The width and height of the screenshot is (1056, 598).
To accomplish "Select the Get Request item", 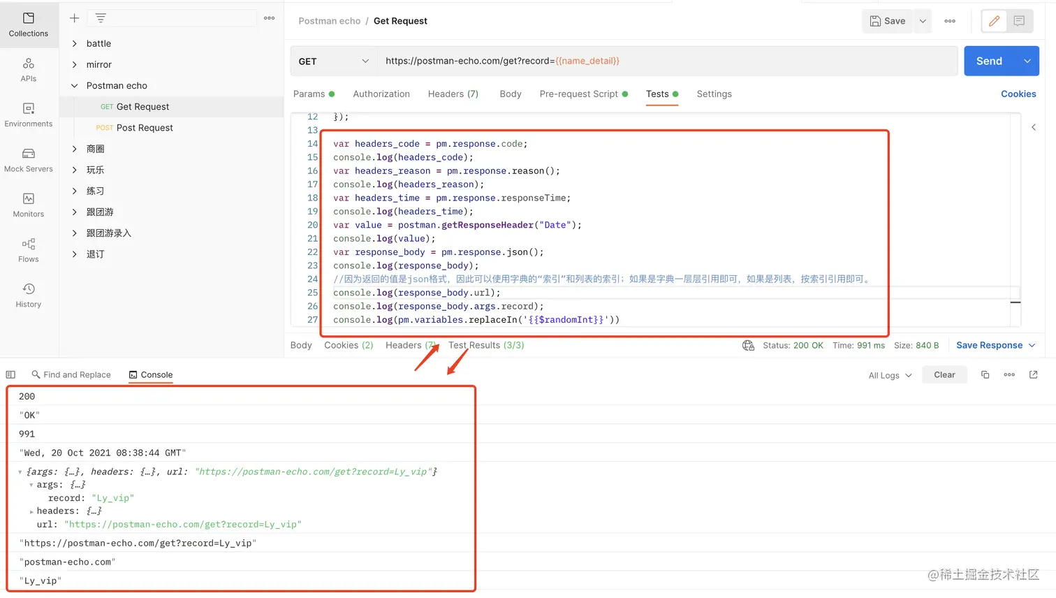I will coord(171,107).
